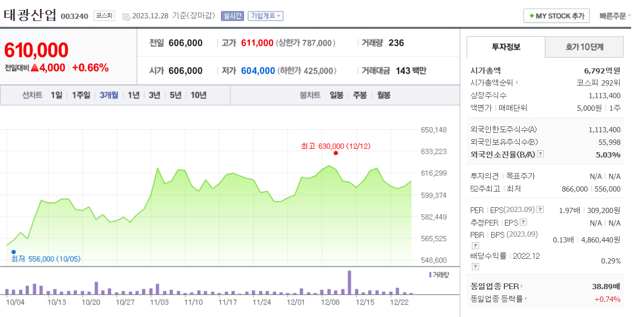
Task: Click the clock icon before the 2023.12.28 date
Action: coord(126,16)
